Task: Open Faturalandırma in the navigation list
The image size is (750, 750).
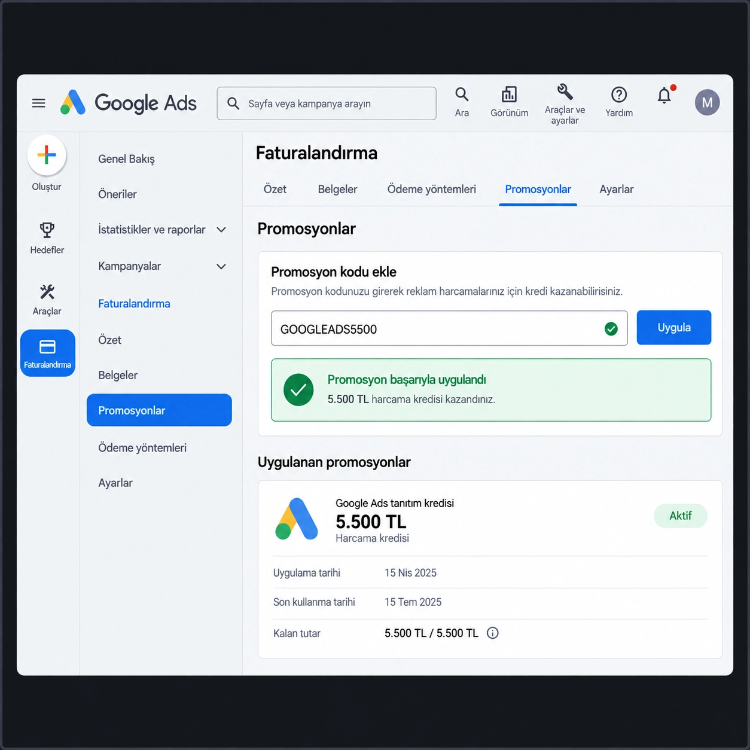Action: (134, 304)
